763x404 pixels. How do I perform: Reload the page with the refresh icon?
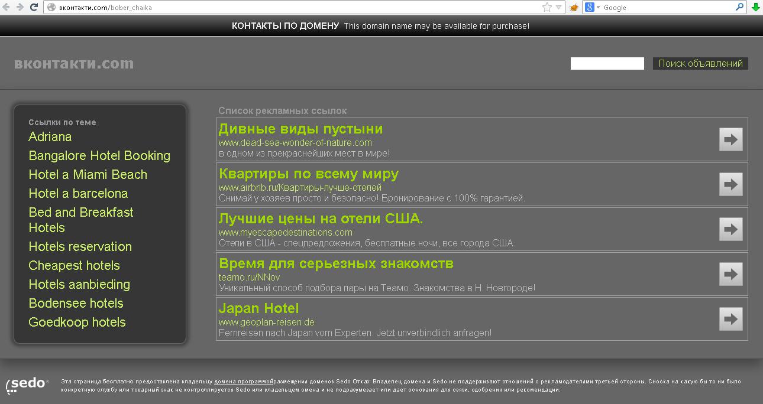coord(34,7)
